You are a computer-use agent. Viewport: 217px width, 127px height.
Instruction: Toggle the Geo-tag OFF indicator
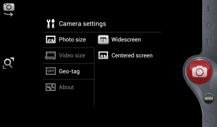(51, 71)
